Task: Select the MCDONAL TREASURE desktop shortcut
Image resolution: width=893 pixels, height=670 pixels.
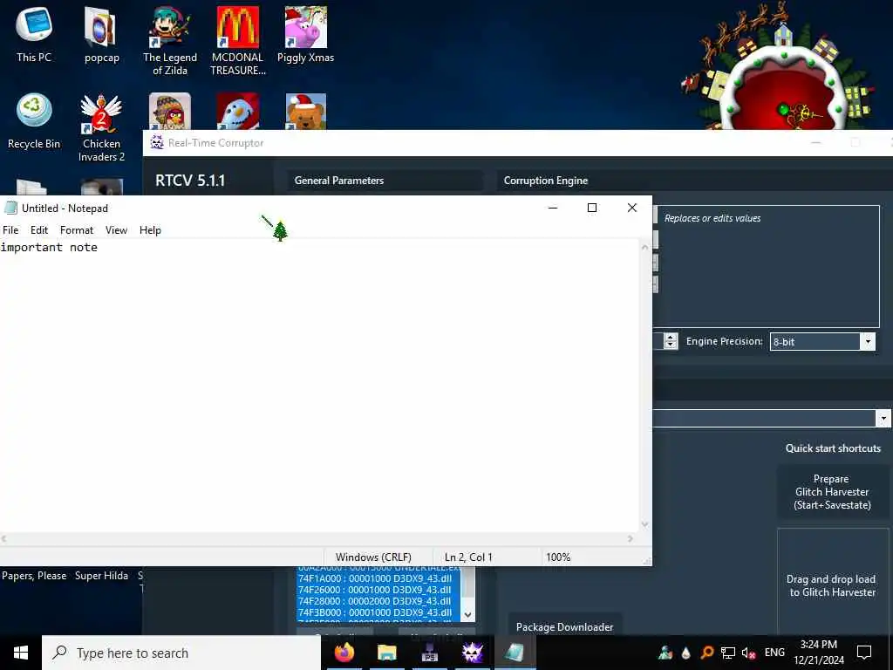Action: coord(237,40)
